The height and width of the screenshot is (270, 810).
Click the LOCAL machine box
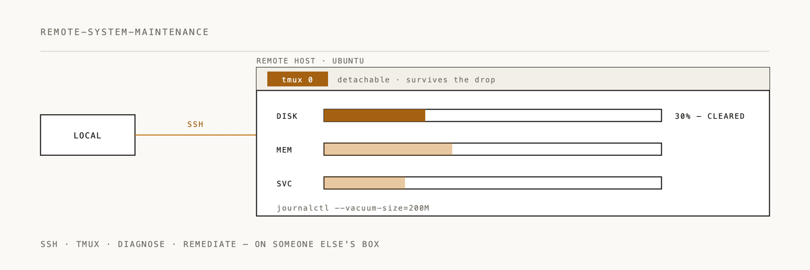pos(88,135)
